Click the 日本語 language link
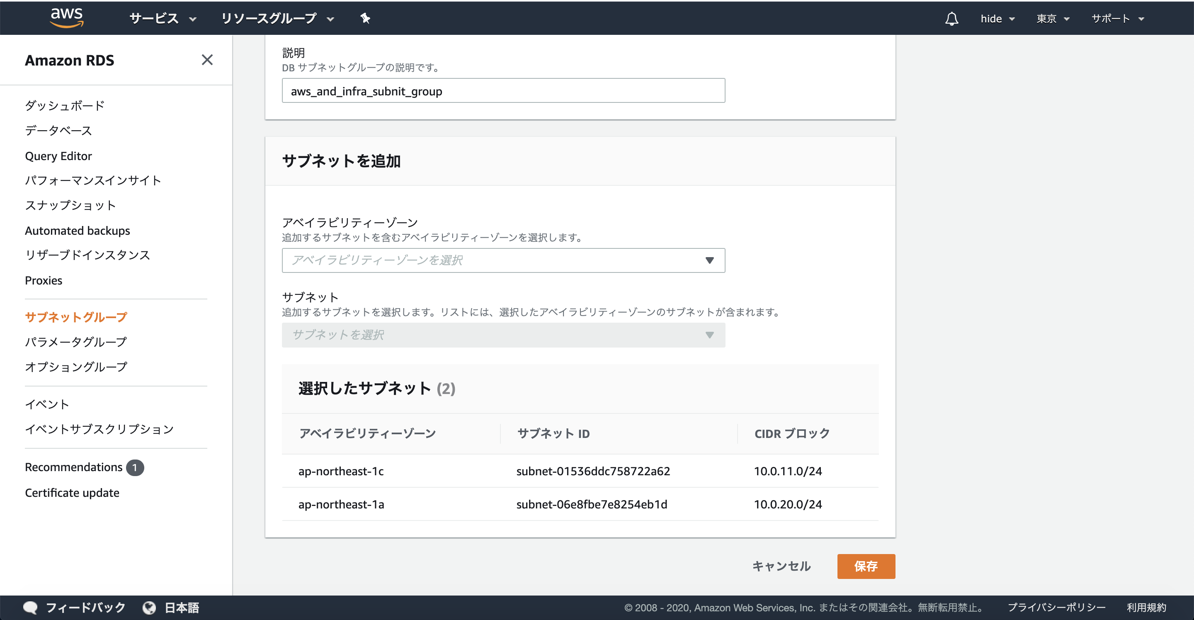The width and height of the screenshot is (1194, 620). tap(182, 608)
